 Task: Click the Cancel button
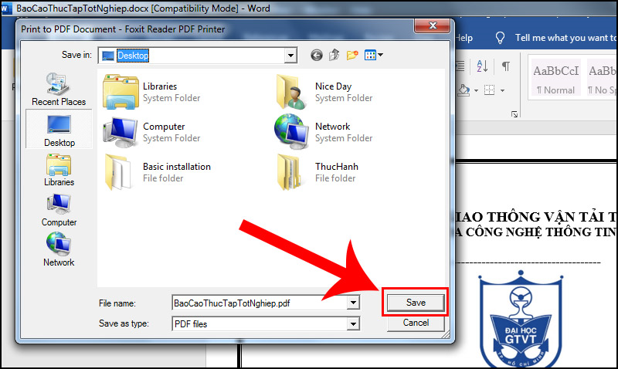(416, 323)
